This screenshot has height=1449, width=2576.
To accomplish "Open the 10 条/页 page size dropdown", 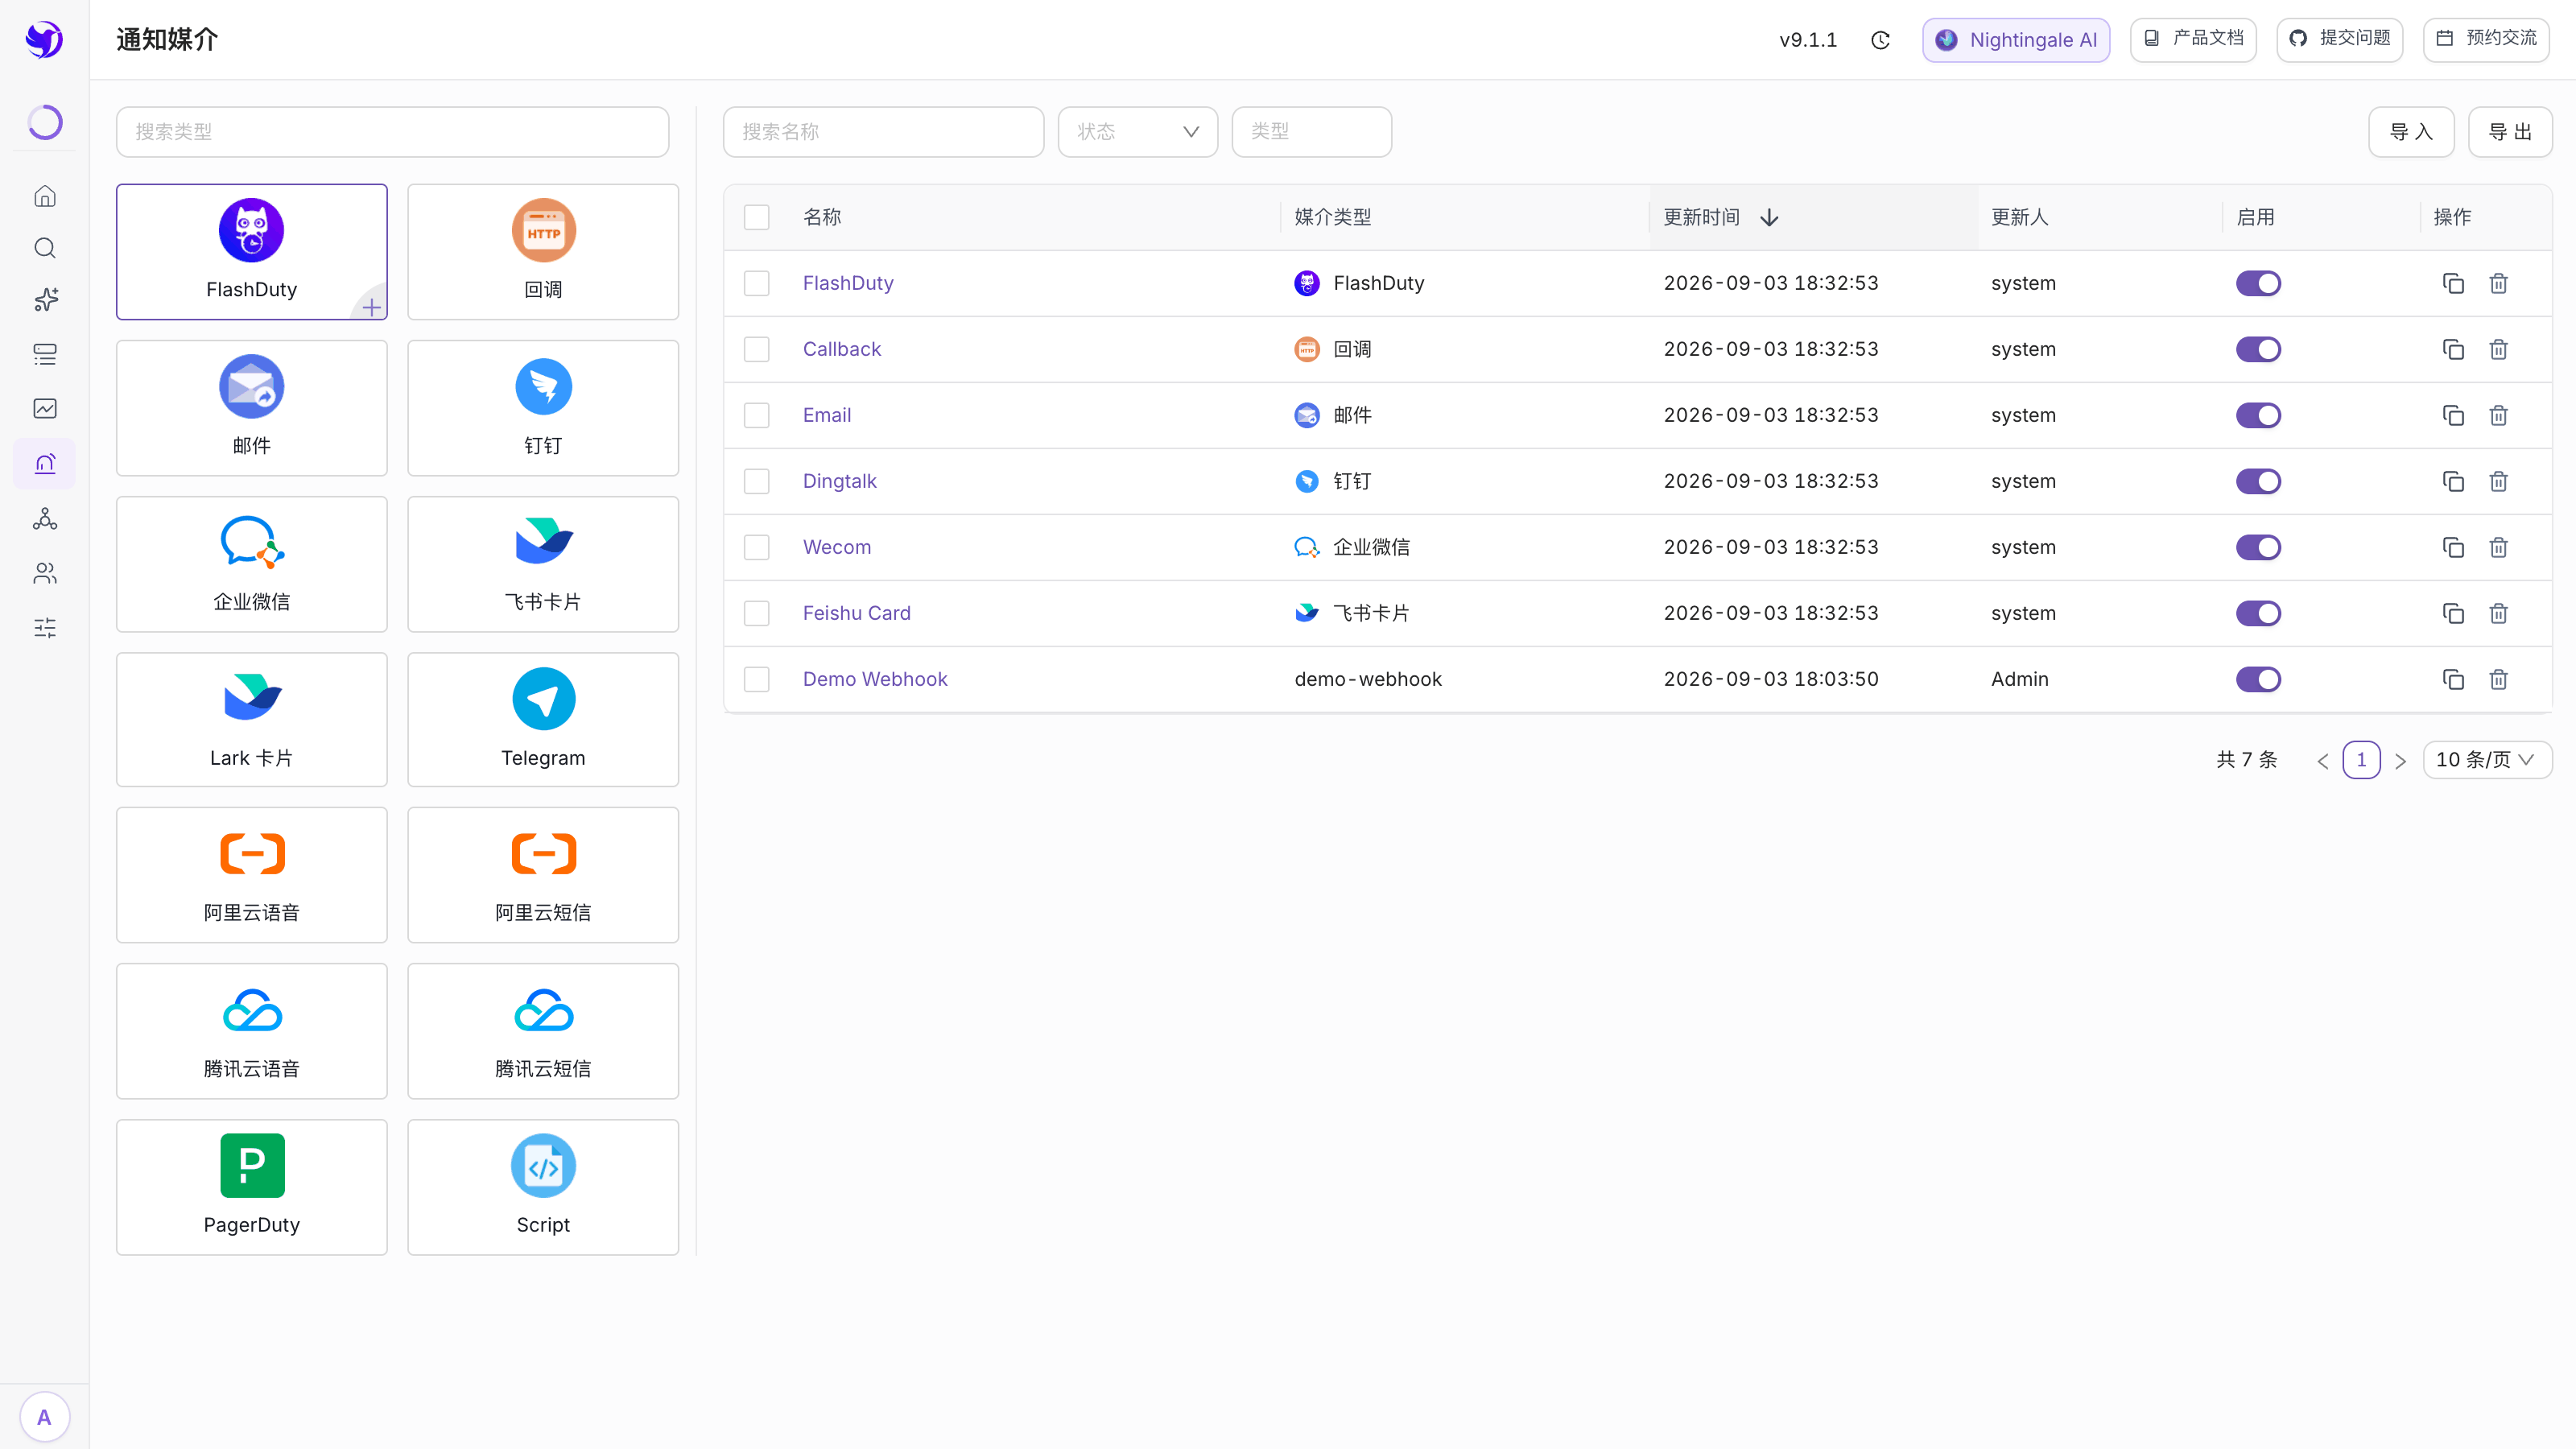I will click(2487, 760).
